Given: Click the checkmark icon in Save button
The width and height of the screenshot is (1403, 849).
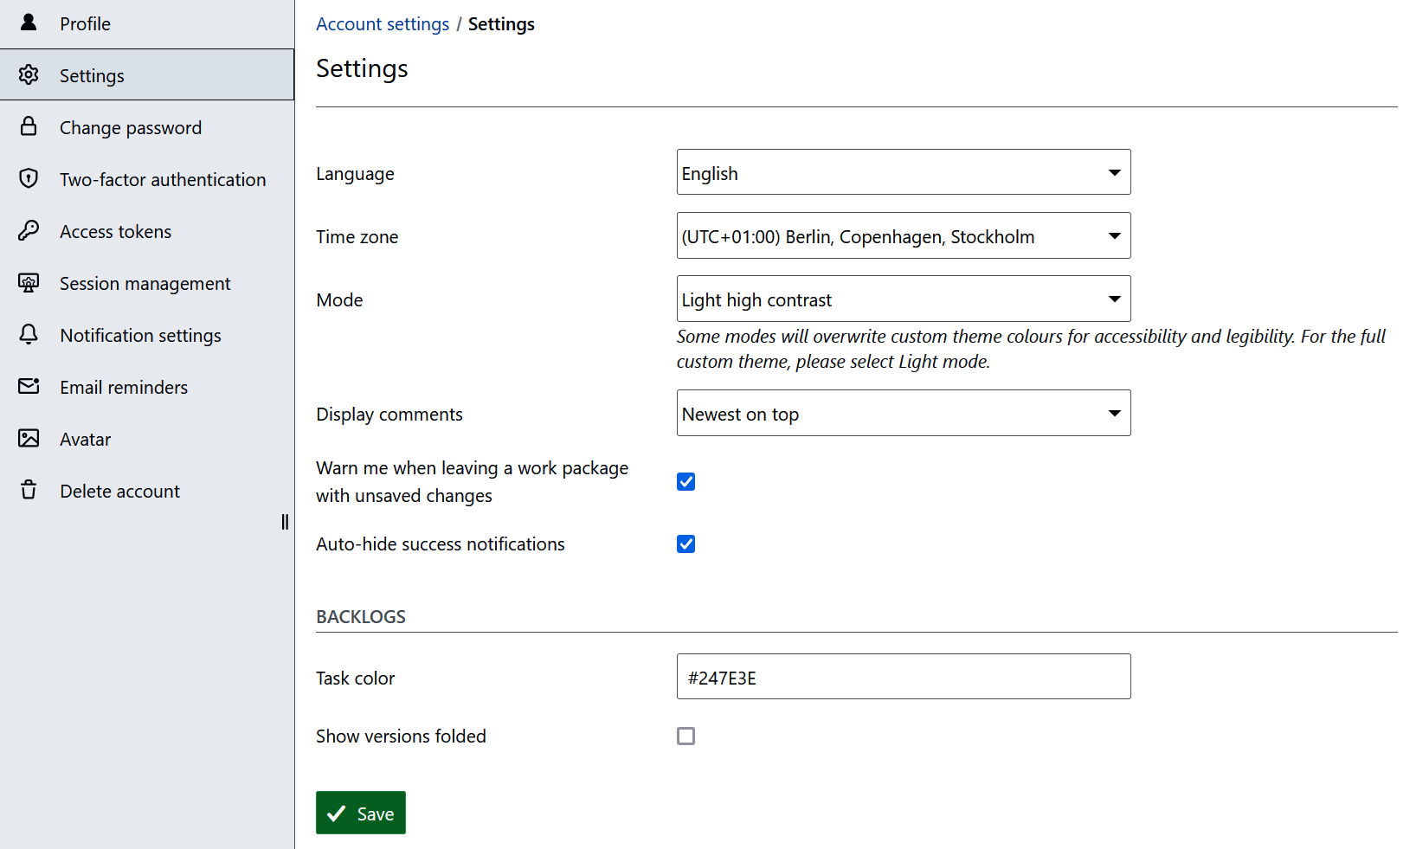Looking at the screenshot, I should pyautogui.click(x=337, y=814).
